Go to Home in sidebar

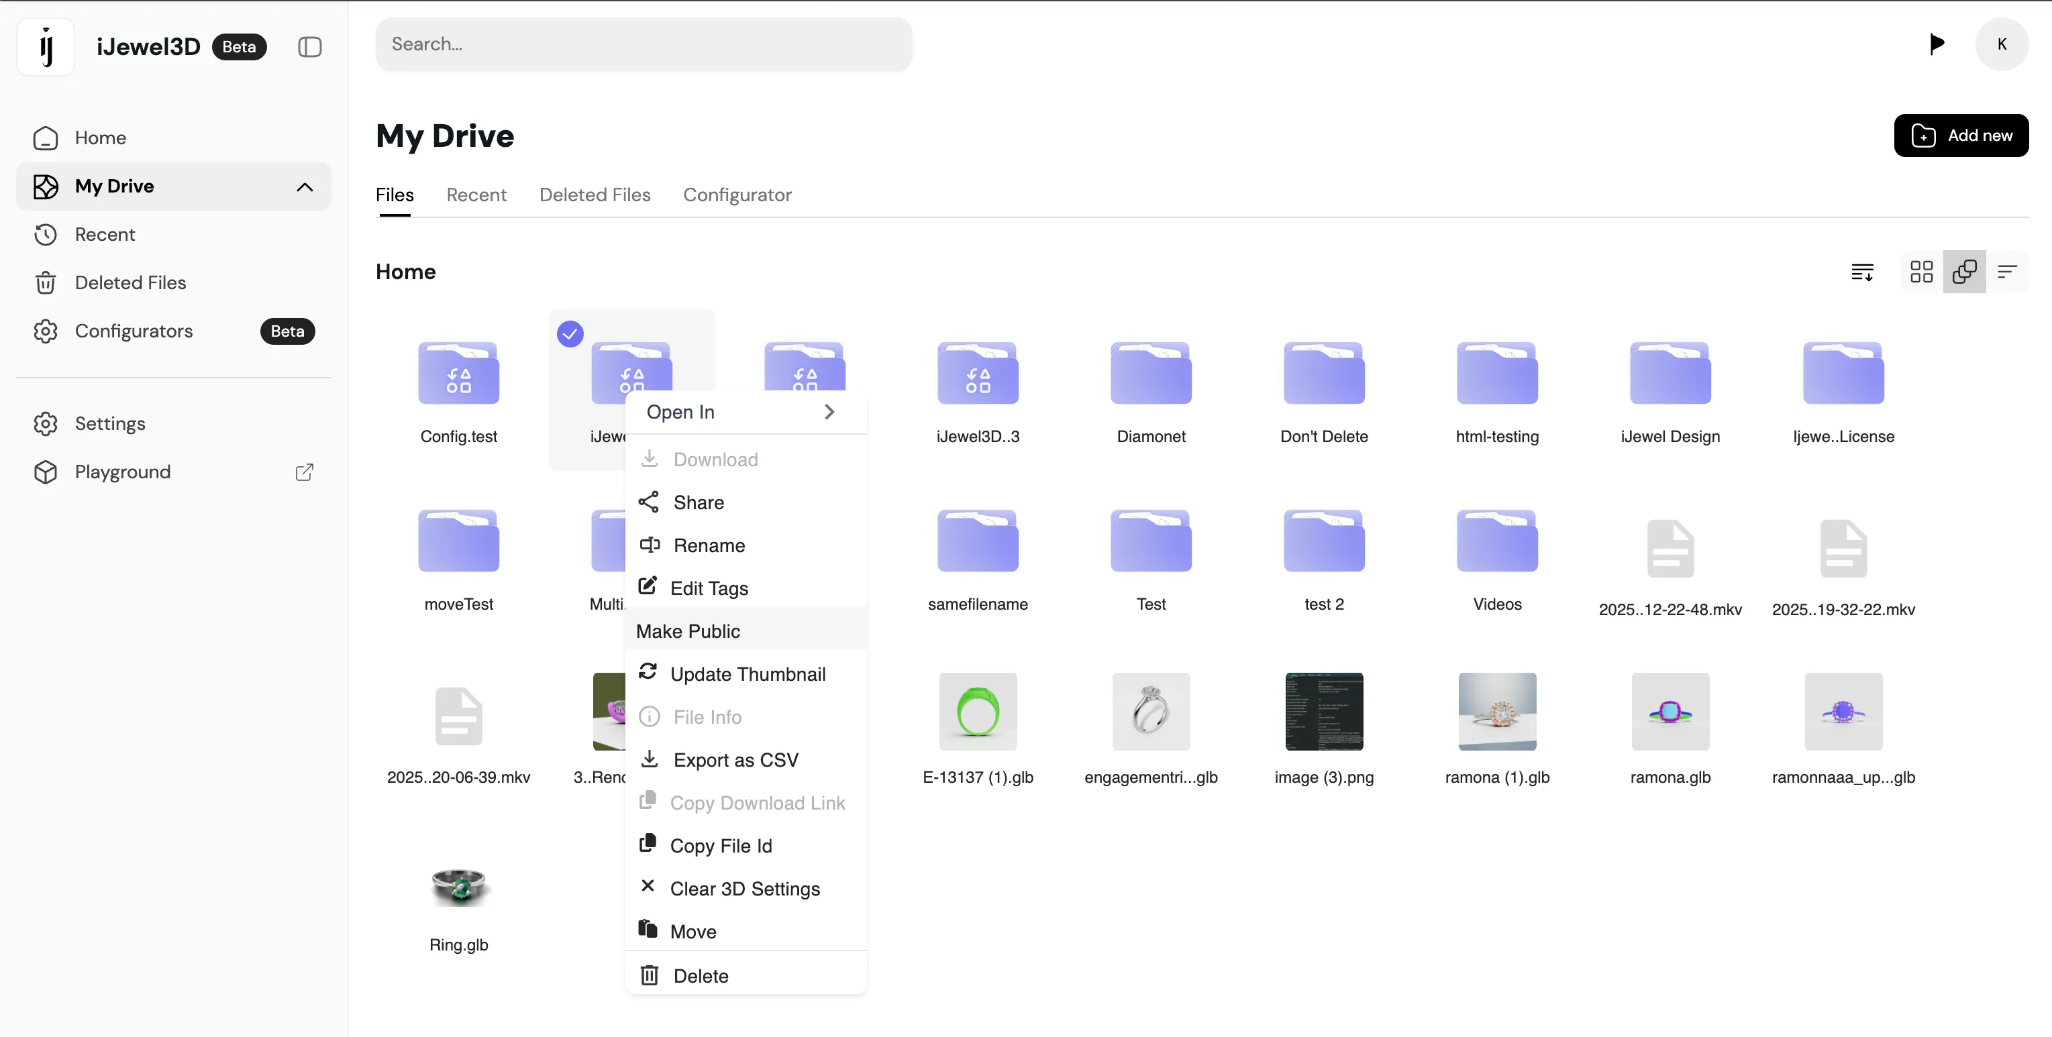(174, 138)
